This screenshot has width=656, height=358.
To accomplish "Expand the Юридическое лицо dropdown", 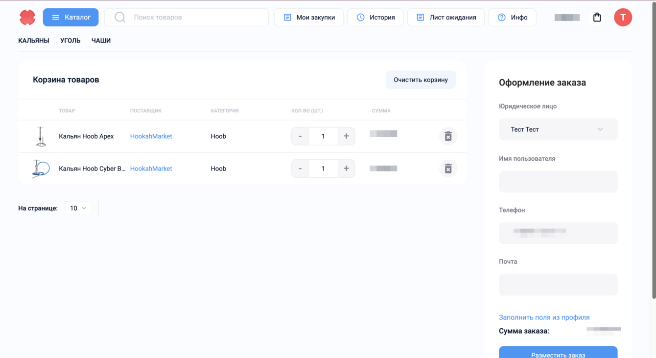I will click(558, 129).
